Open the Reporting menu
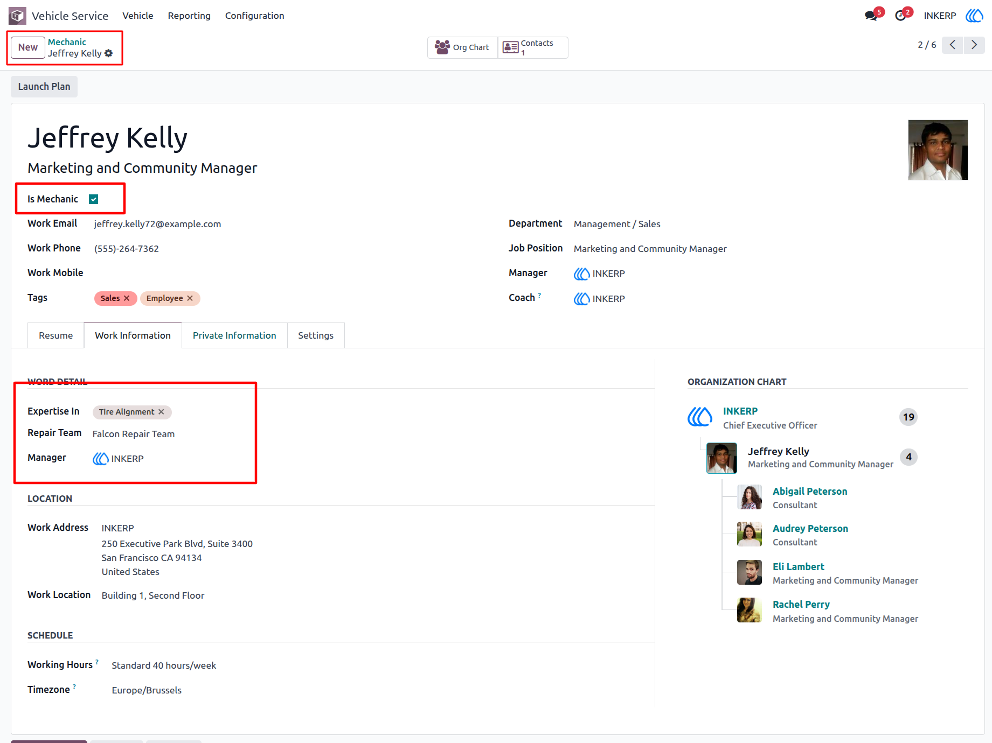 click(x=189, y=16)
